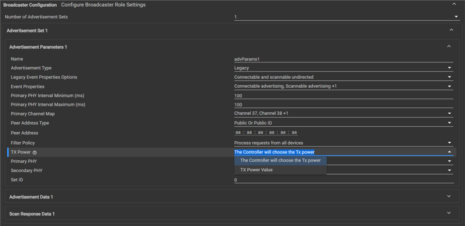Click the Name field advParams1
Image resolution: width=465 pixels, height=226 pixels.
pos(344,59)
